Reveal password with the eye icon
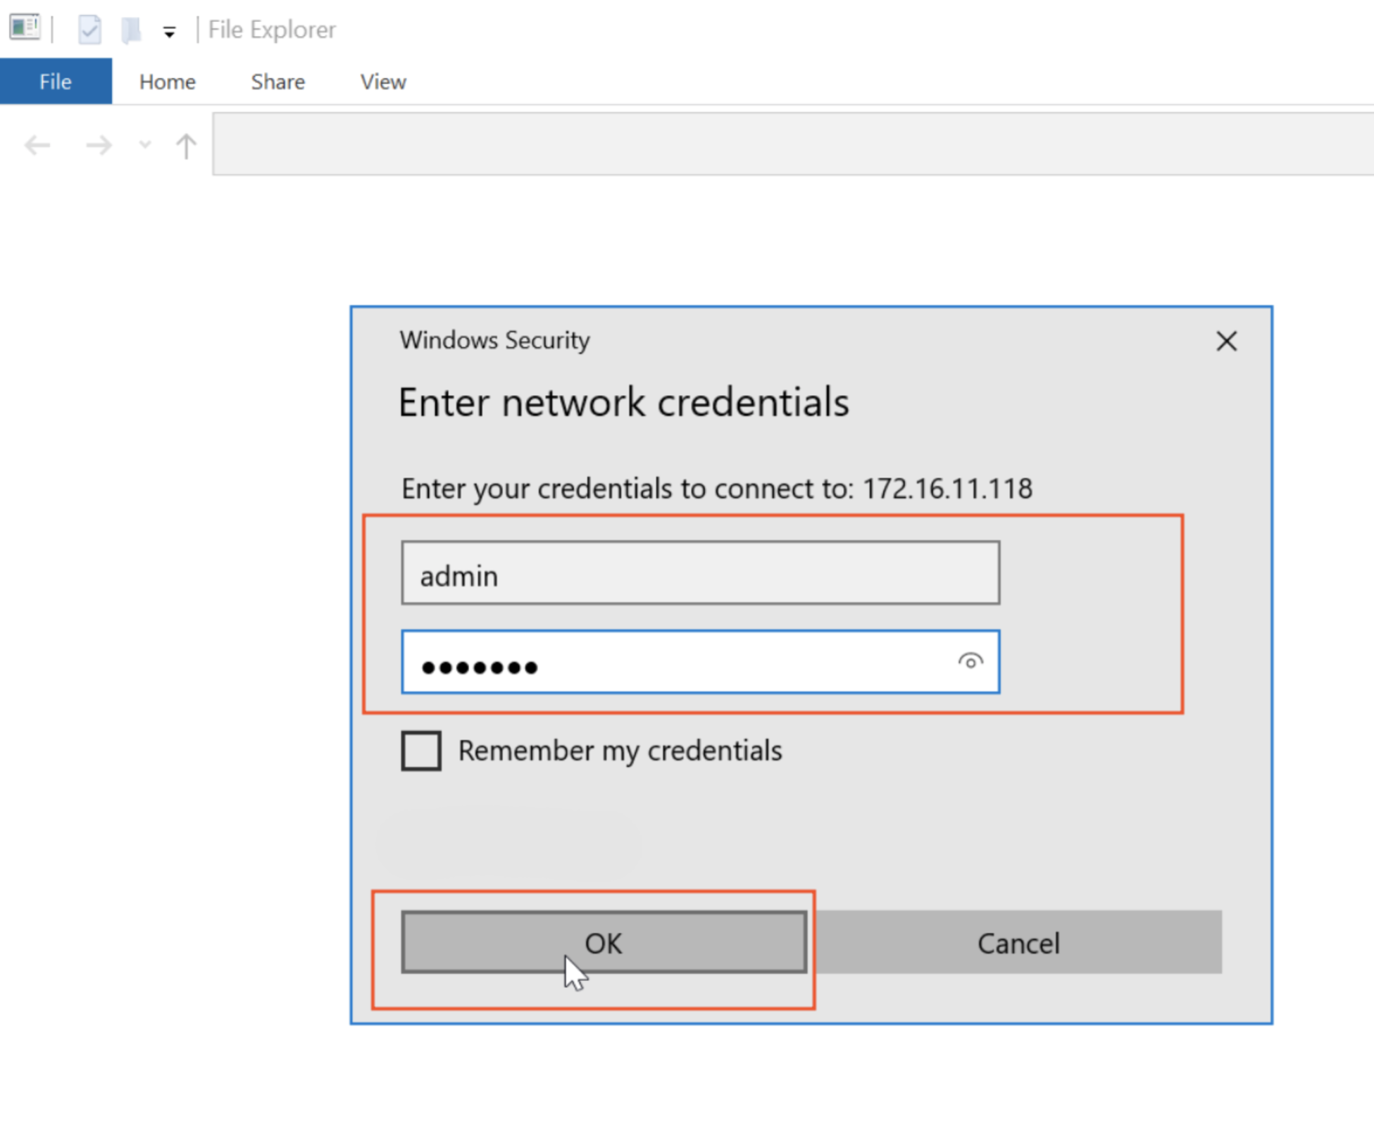 [x=970, y=661]
